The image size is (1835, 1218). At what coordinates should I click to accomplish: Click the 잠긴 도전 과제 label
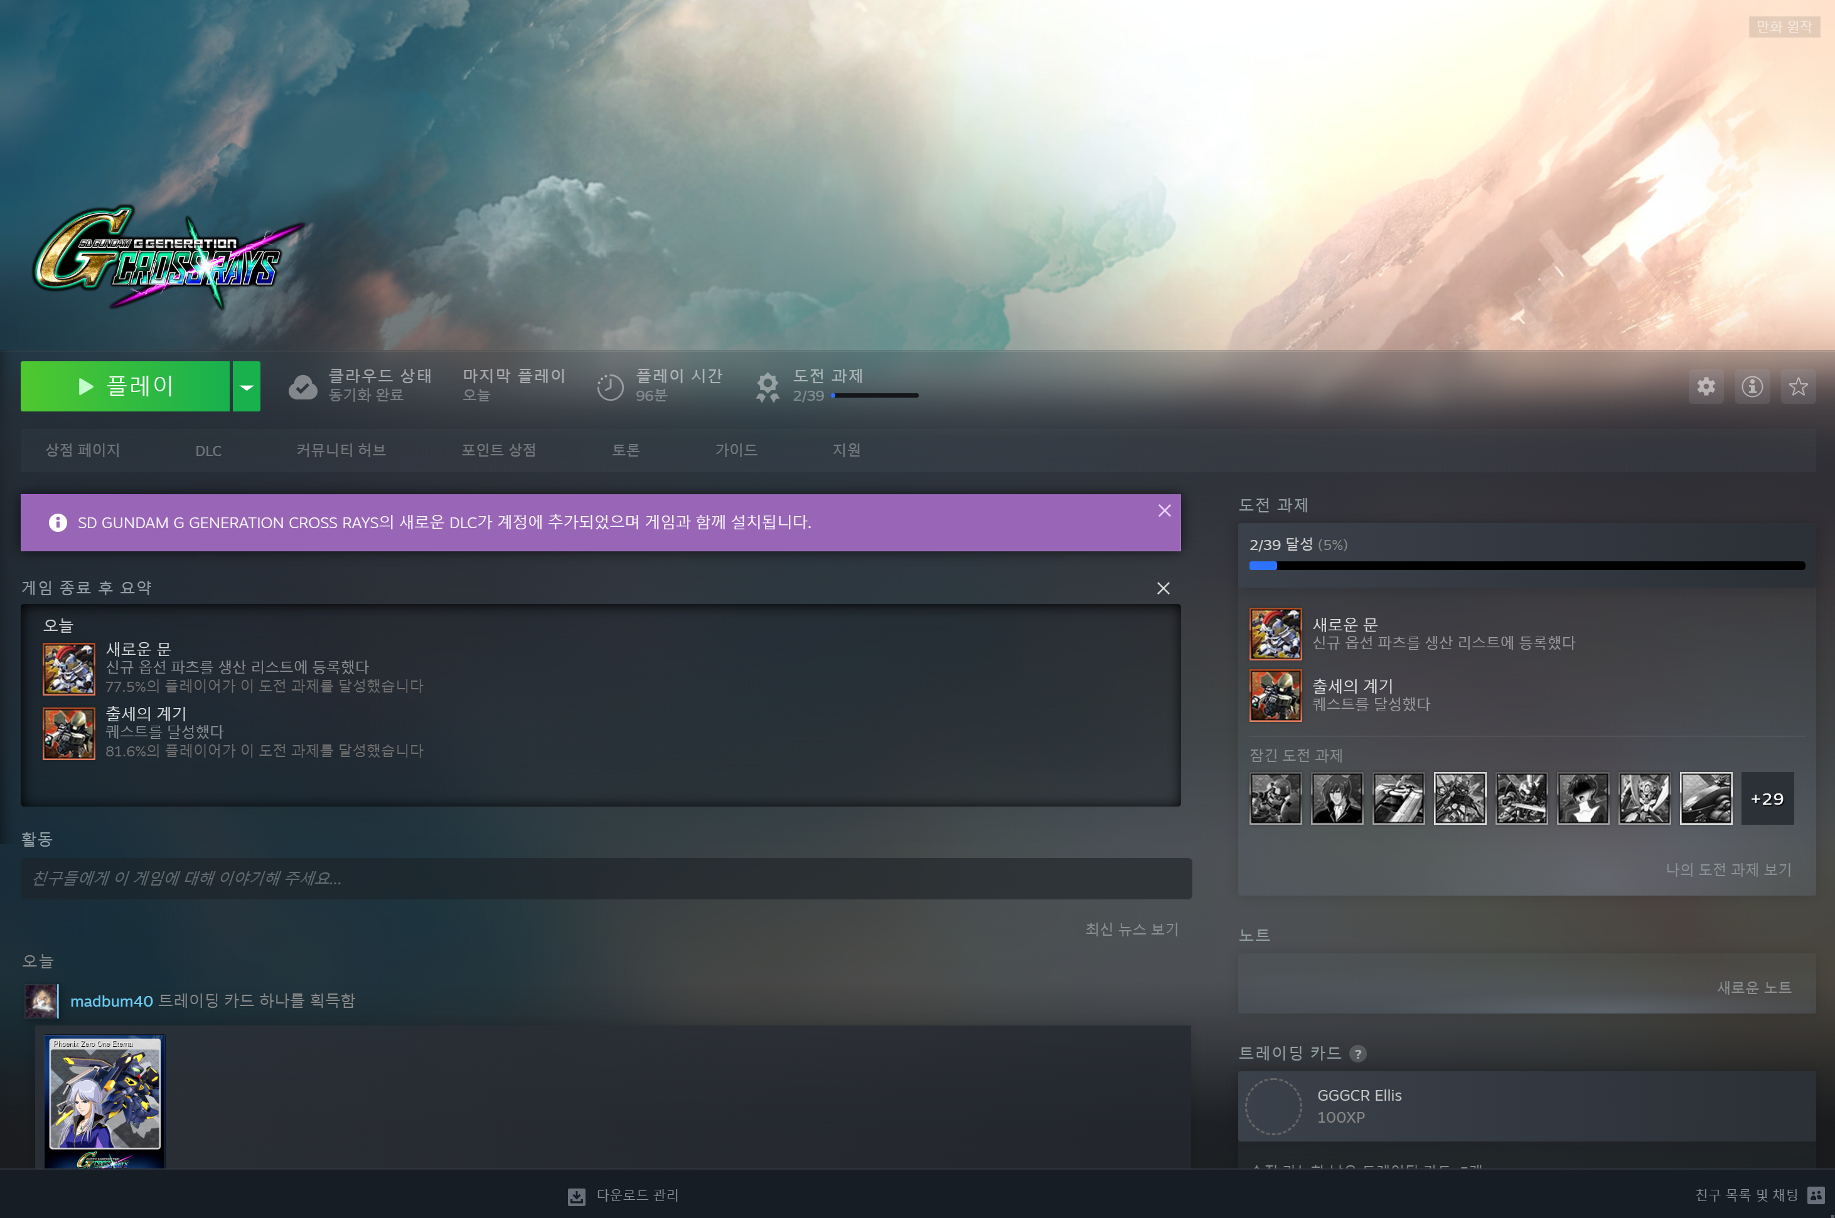(1296, 755)
